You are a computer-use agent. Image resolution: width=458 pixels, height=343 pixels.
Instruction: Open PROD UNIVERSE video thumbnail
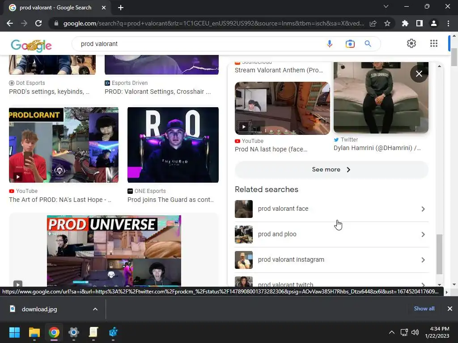pos(114,251)
